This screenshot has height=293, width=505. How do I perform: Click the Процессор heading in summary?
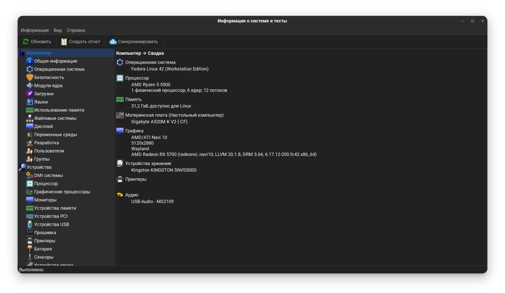137,78
